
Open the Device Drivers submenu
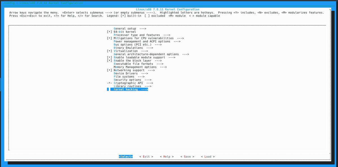point(131,74)
